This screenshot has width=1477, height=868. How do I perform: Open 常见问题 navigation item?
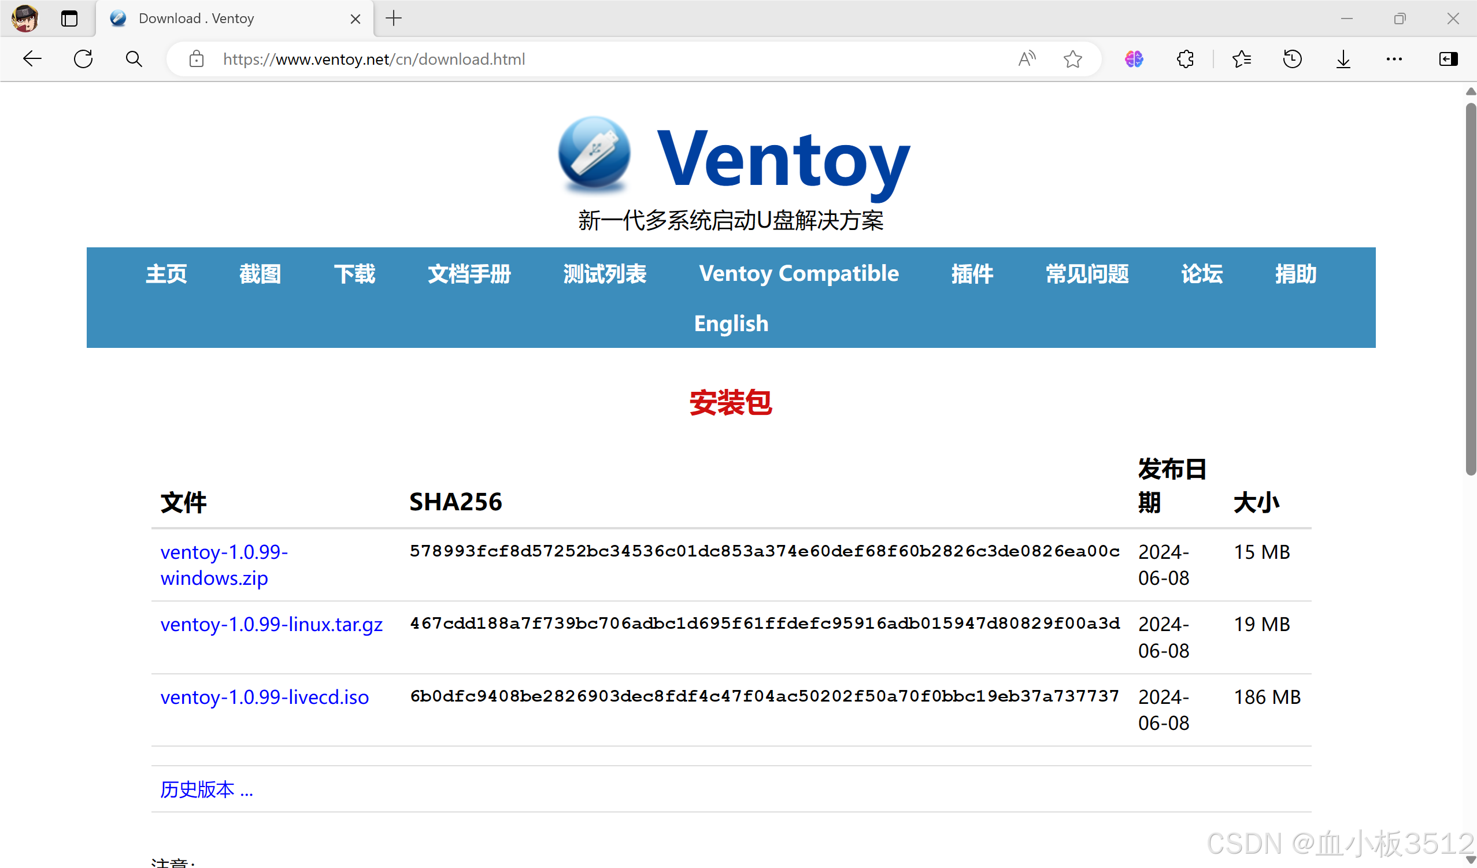tap(1088, 273)
